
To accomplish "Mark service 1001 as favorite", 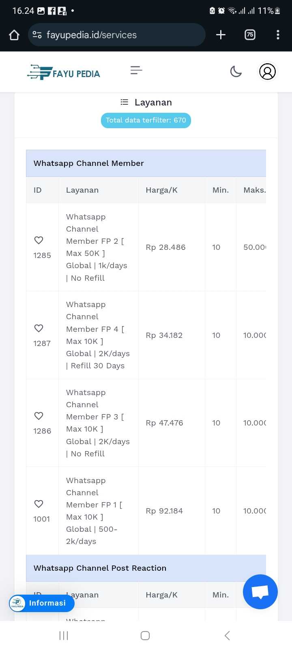I will pyautogui.click(x=39, y=504).
